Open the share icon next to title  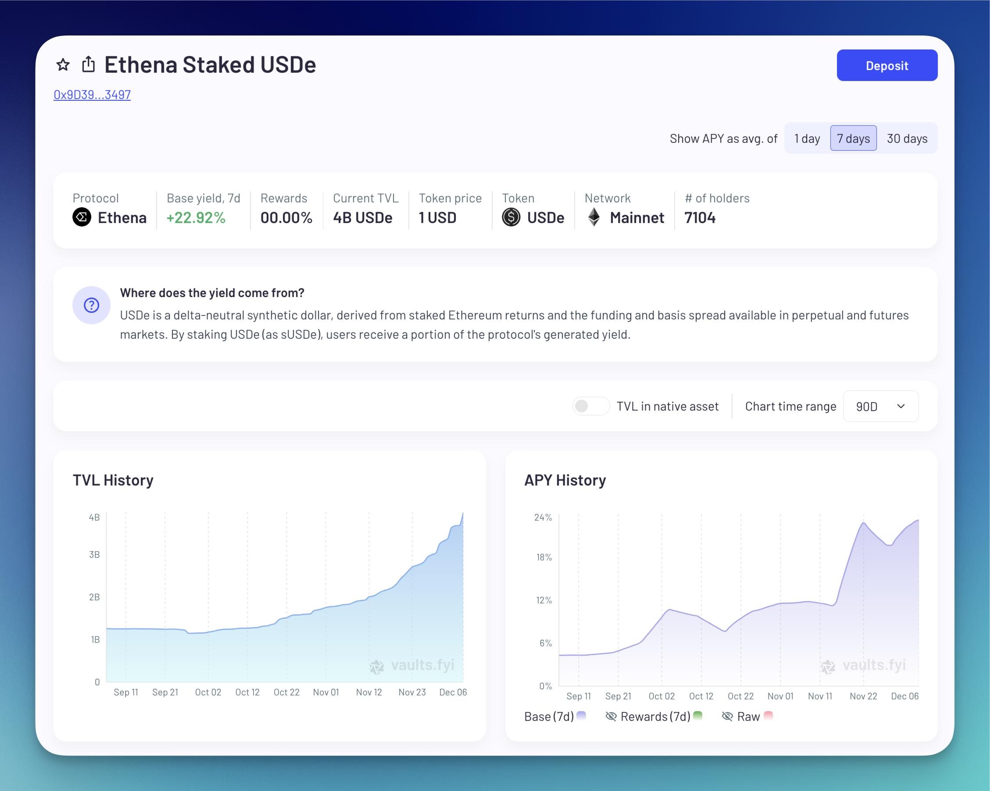pyautogui.click(x=88, y=64)
